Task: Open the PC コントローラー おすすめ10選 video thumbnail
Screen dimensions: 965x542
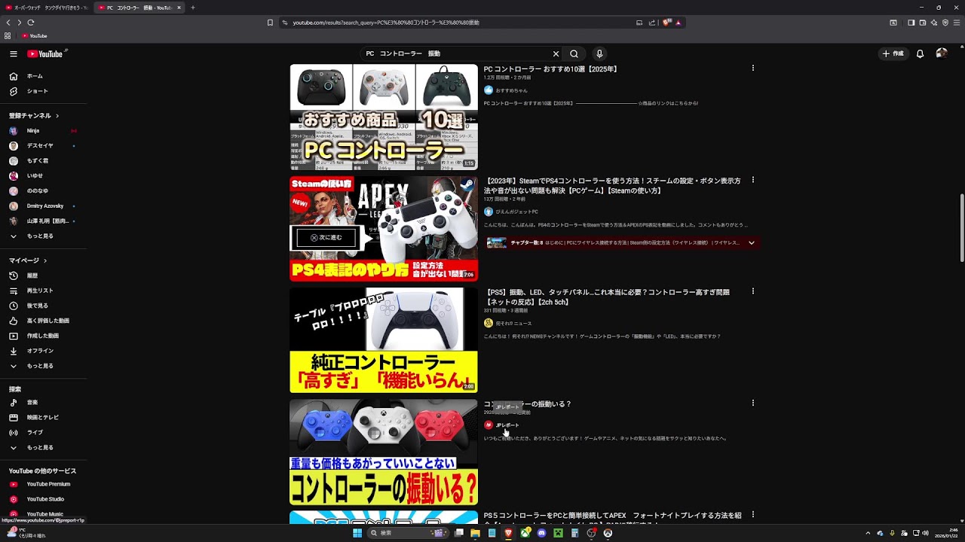Action: coord(384,117)
